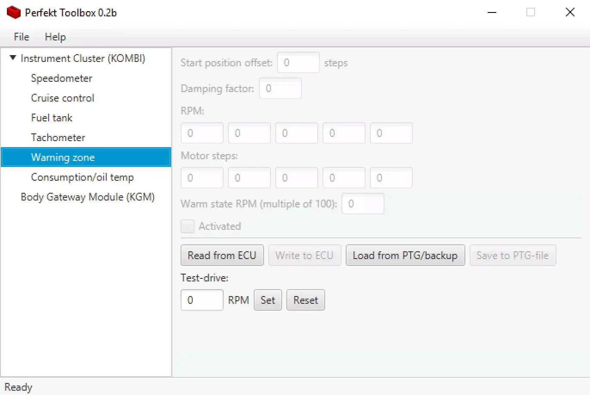Toggle the Activated checkbox
The width and height of the screenshot is (590, 395).
click(x=187, y=226)
